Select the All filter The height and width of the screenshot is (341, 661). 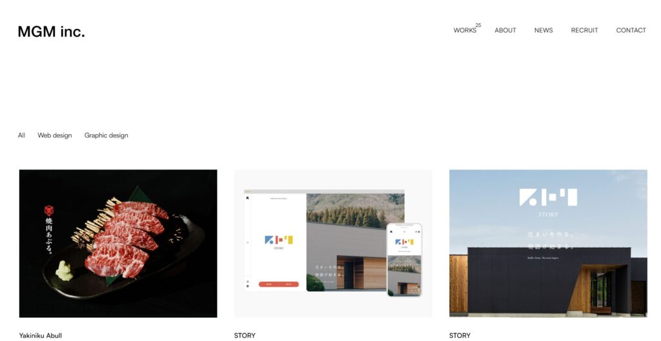21,135
